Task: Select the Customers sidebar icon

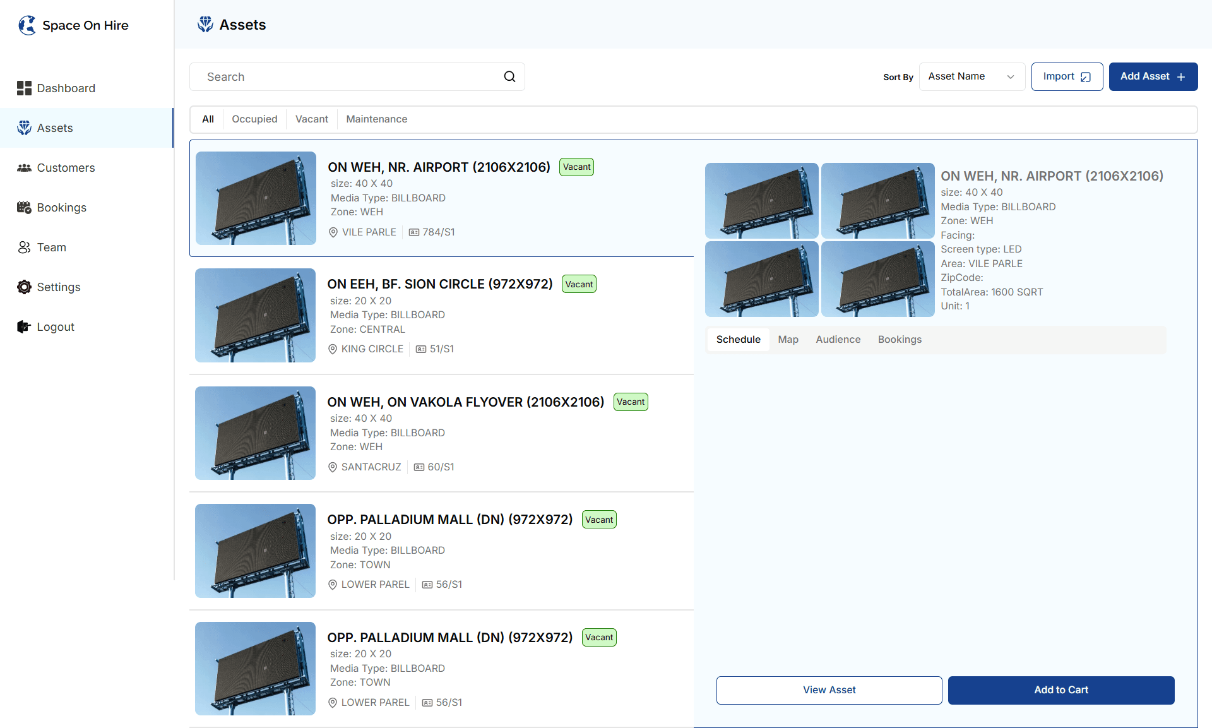Action: click(24, 167)
